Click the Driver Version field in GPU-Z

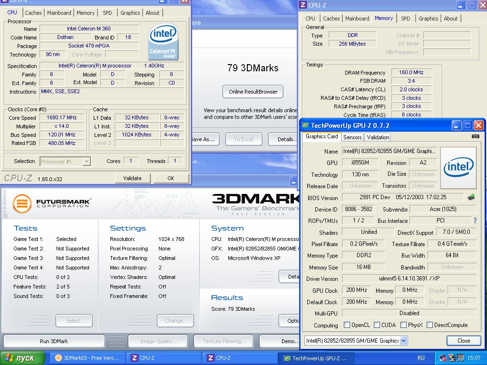[409, 279]
